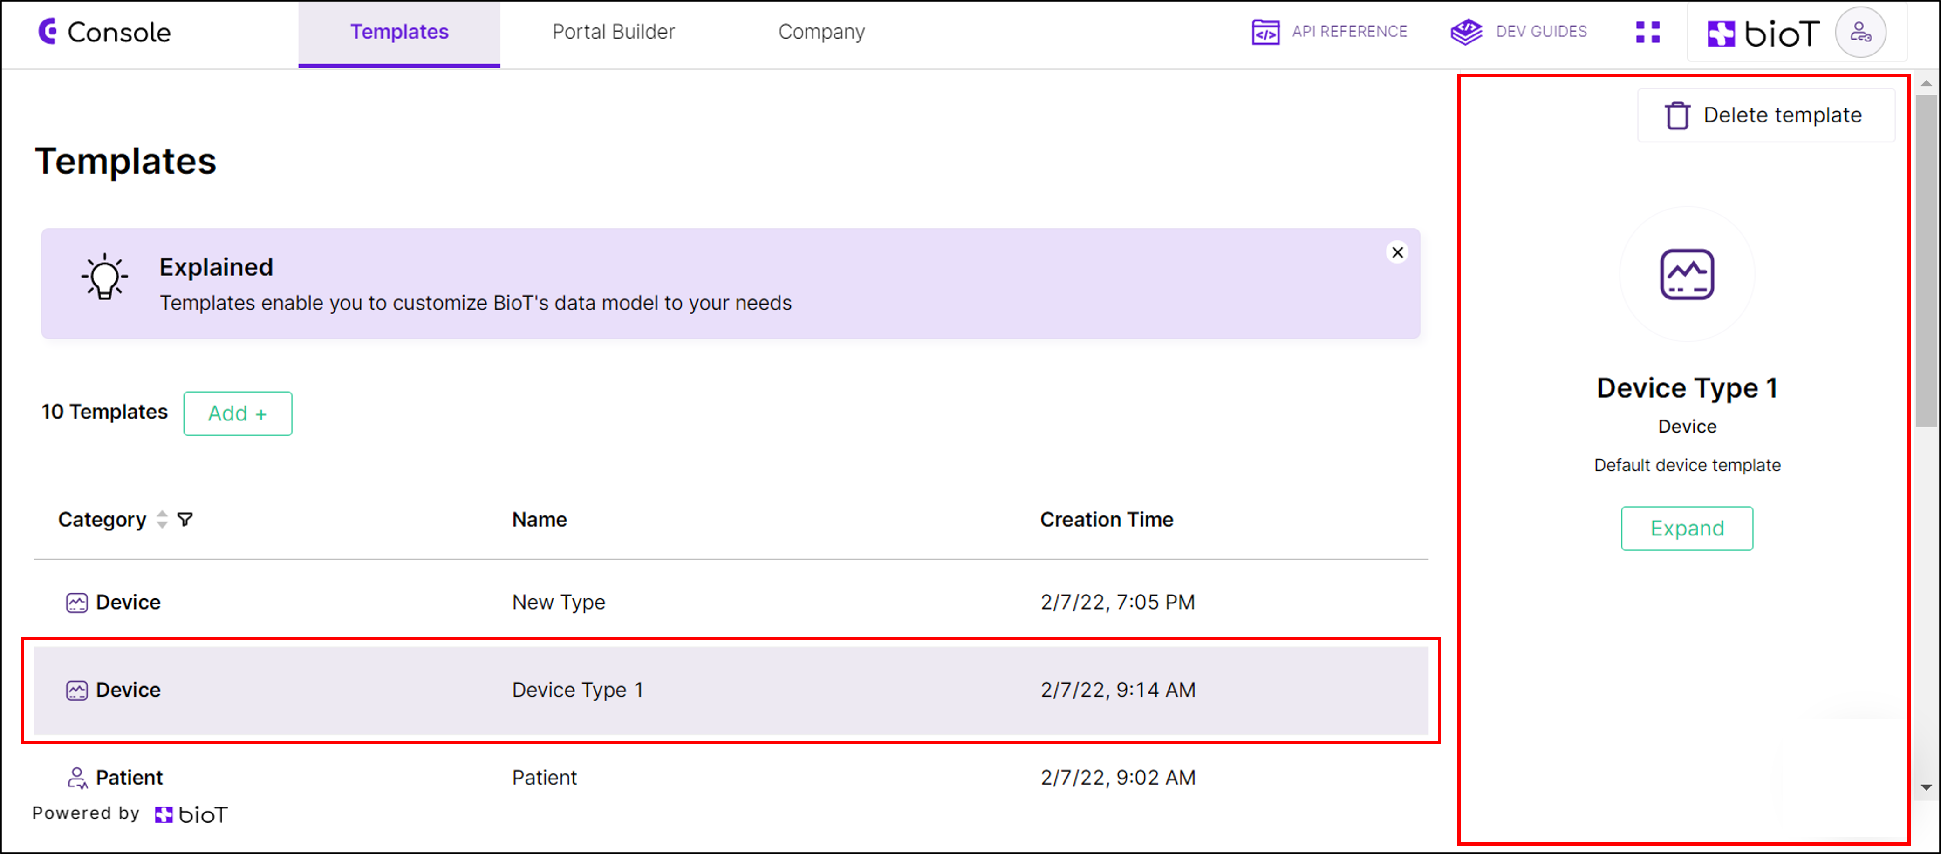Select the Patient template row
This screenshot has height=854, width=1941.
(544, 777)
